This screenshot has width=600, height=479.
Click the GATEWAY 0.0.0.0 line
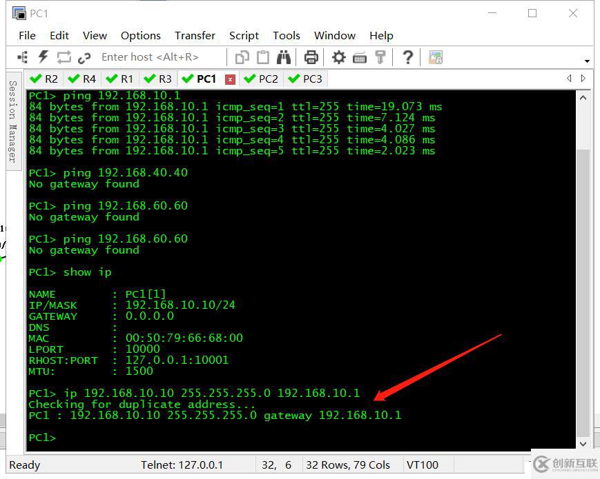click(x=101, y=316)
